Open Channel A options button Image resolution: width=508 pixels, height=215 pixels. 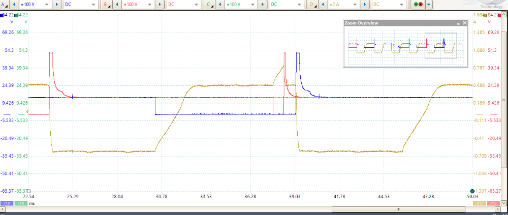click(x=5, y=4)
